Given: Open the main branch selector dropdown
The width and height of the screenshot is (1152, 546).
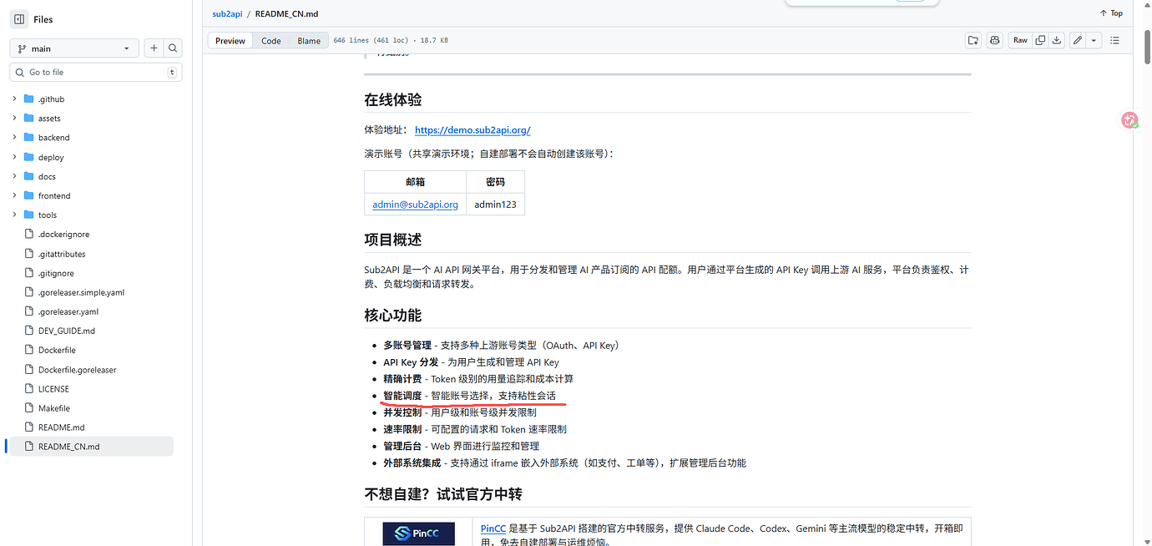Looking at the screenshot, I should click(x=74, y=48).
